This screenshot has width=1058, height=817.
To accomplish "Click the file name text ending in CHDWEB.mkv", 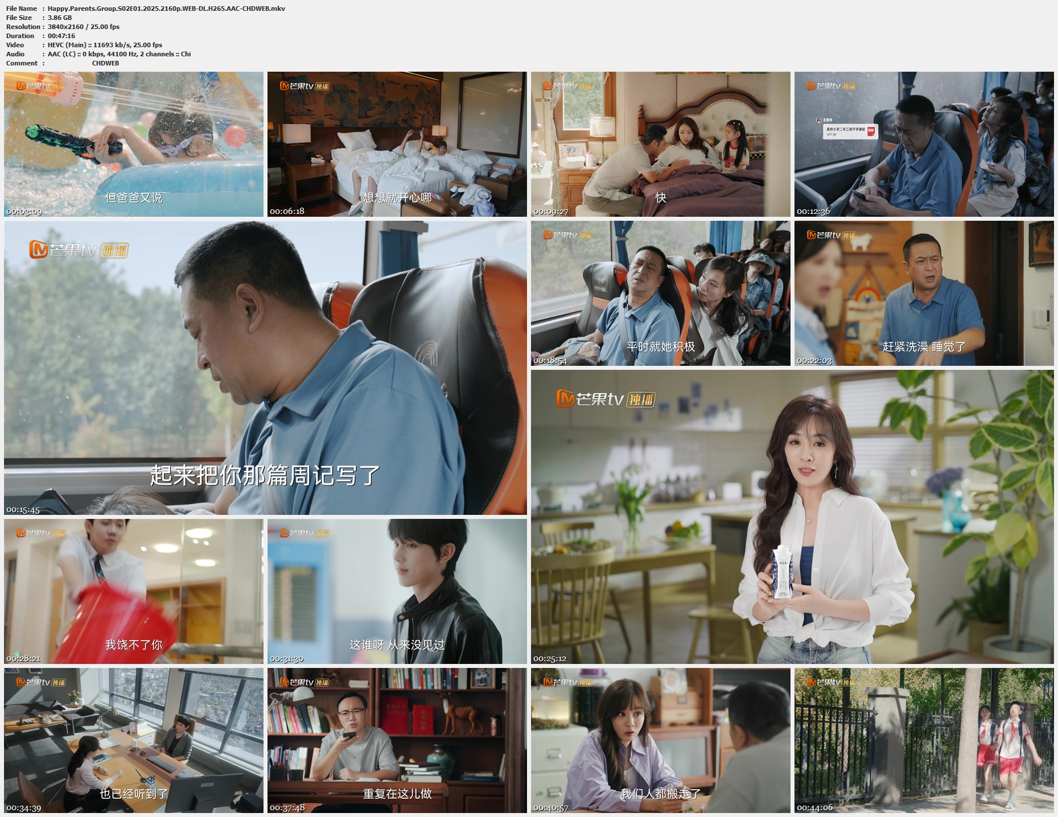I will 166,9.
